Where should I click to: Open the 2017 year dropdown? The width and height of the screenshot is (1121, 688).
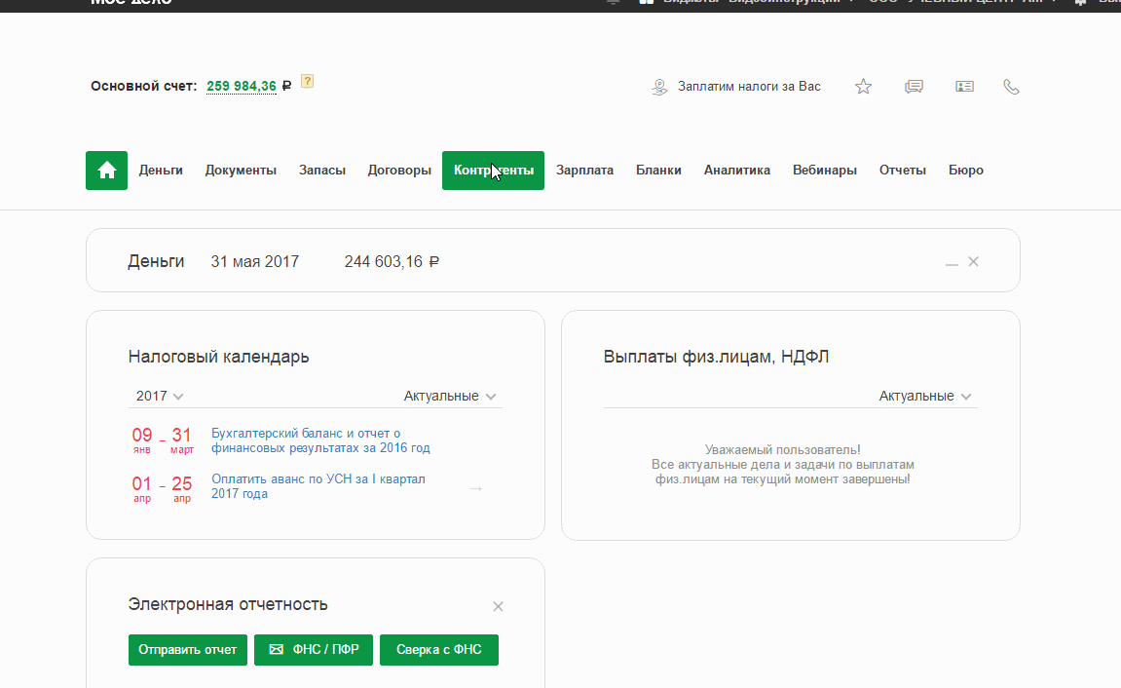160,397
